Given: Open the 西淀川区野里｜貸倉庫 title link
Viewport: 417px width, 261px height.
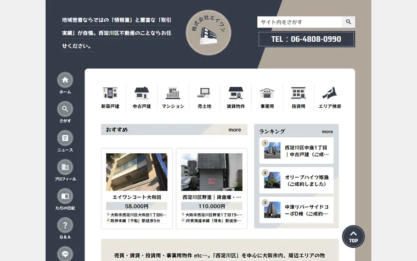Looking at the screenshot, I should coord(212,197).
